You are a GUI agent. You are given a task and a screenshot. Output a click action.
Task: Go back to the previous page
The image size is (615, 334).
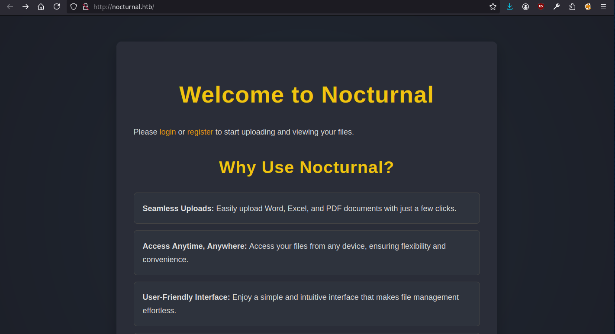point(10,7)
